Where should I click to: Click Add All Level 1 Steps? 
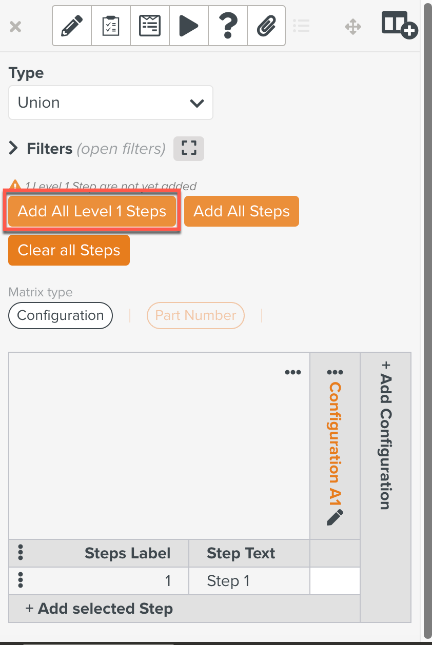point(92,211)
